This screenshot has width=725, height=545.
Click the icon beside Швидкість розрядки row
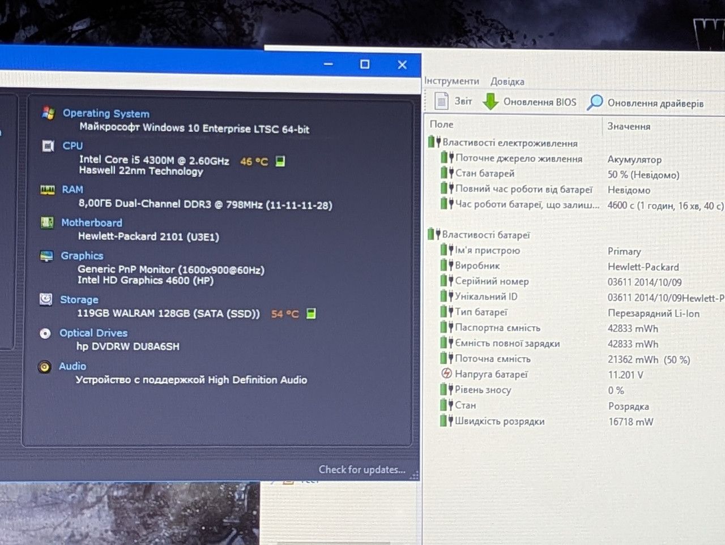click(447, 420)
